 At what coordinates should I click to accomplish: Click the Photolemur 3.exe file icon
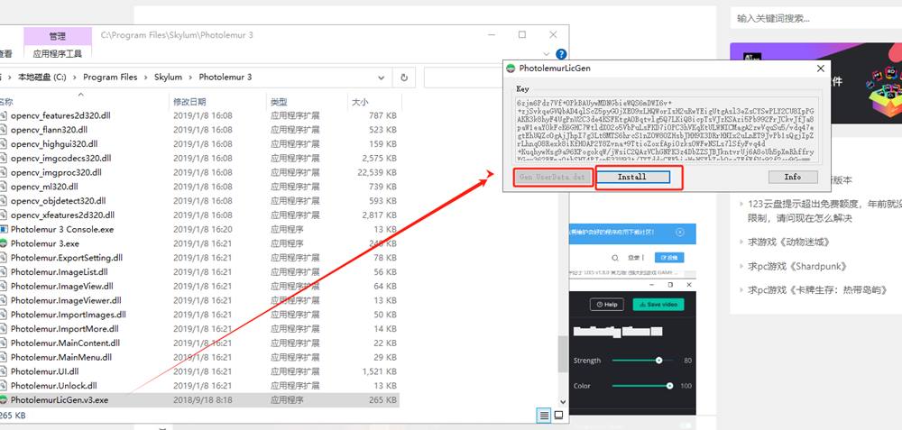(x=4, y=243)
